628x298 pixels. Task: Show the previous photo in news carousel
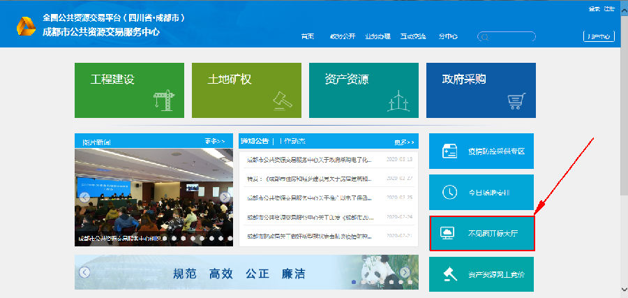(x=84, y=198)
